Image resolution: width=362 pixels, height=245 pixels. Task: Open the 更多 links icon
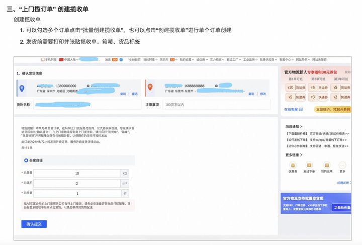pos(342,165)
